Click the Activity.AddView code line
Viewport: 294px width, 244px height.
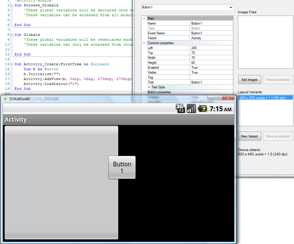(78, 79)
